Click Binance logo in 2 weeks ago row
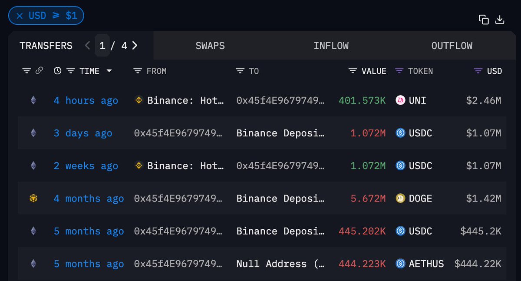This screenshot has height=281, width=521. tap(139, 166)
